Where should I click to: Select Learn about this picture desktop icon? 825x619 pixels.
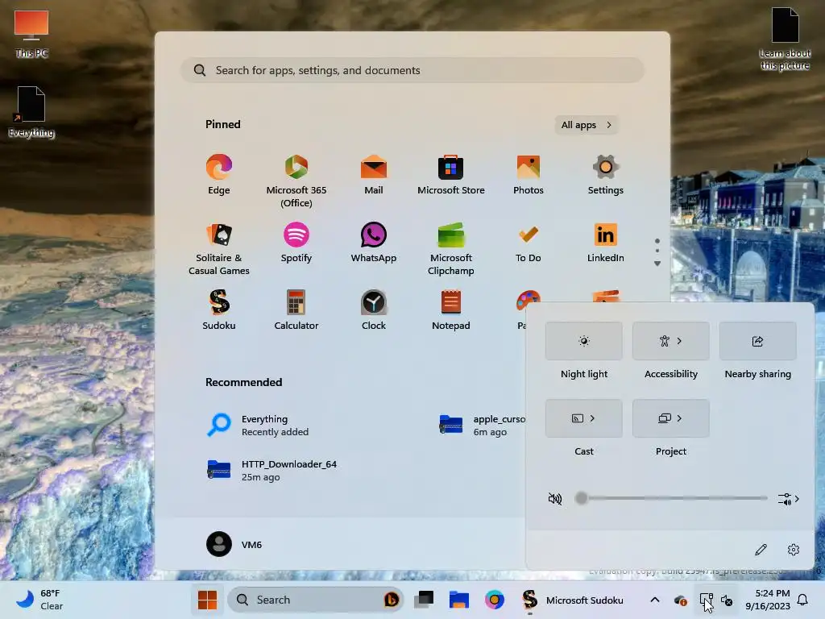point(785,39)
